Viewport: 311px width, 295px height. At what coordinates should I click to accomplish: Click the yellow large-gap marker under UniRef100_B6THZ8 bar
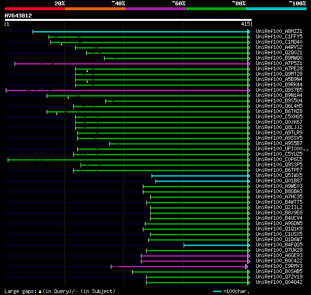(56, 114)
